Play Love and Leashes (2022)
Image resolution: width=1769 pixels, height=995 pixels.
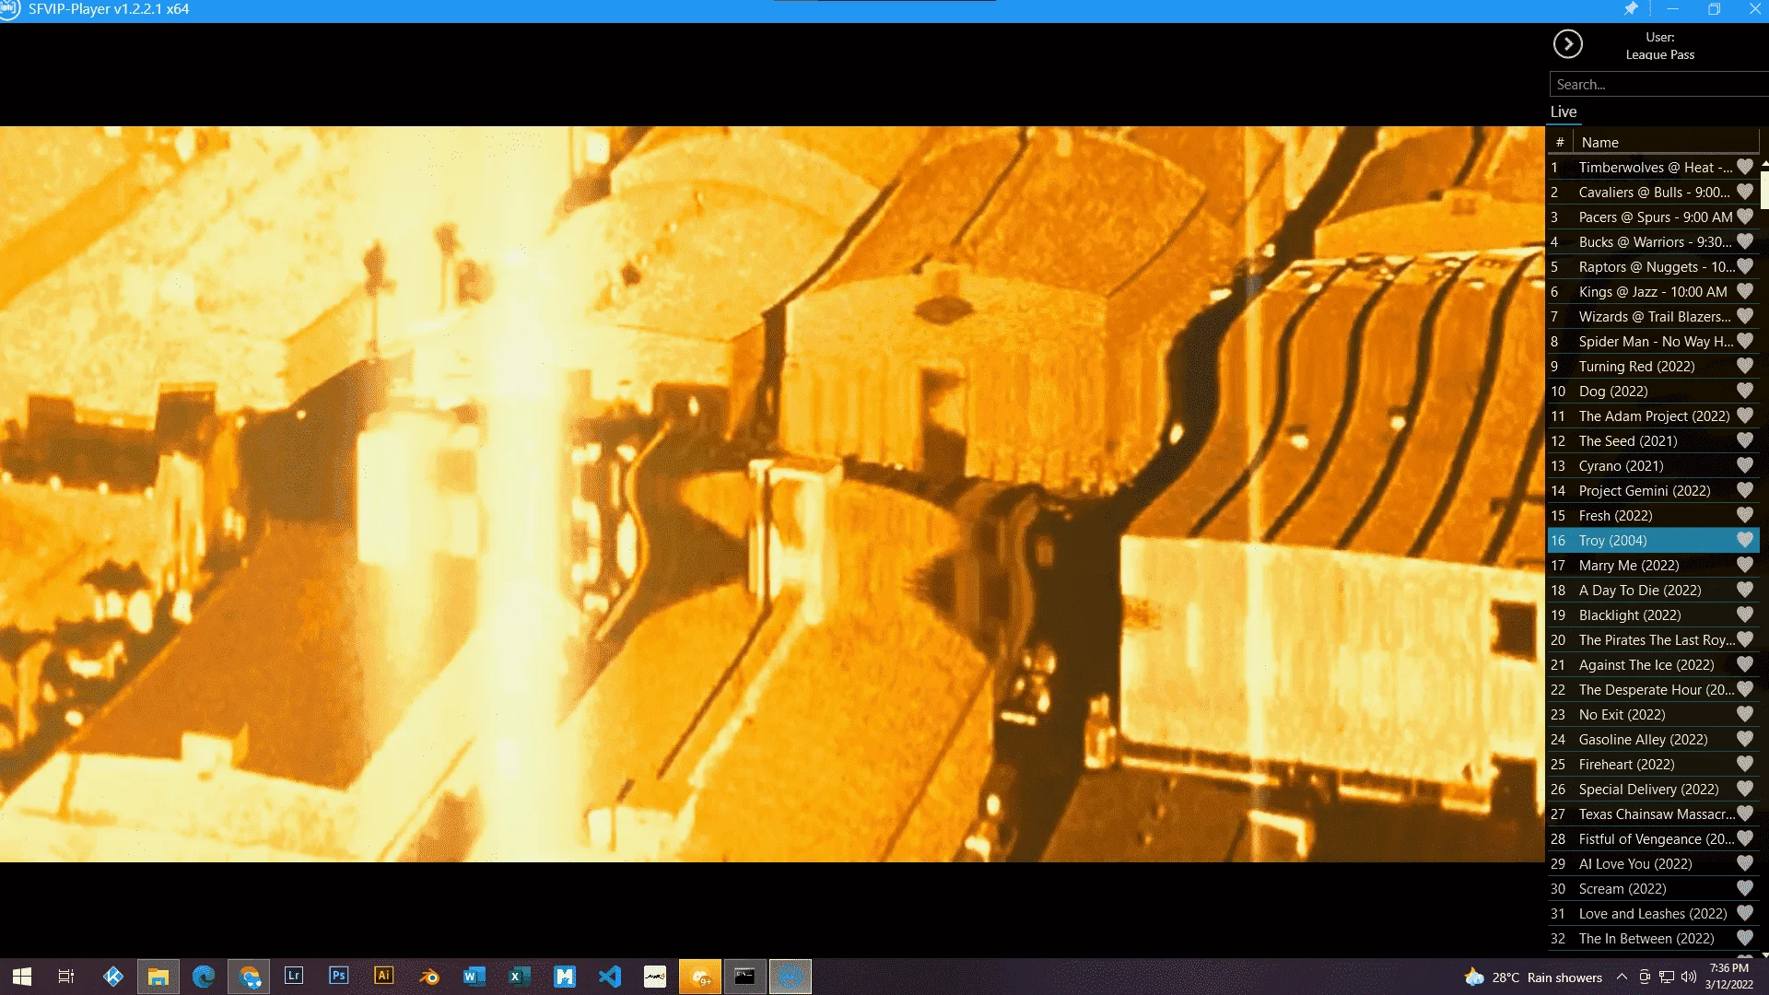1653,913
